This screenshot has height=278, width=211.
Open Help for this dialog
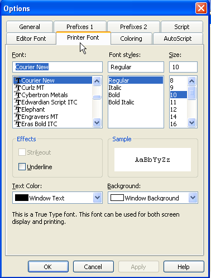point(184,267)
